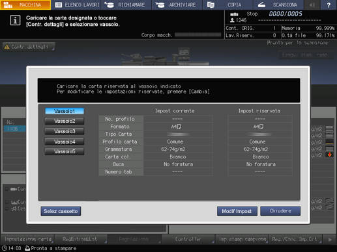The width and height of the screenshot is (337, 252).
Task: Click the speaker volume icon
Action: point(312,5)
